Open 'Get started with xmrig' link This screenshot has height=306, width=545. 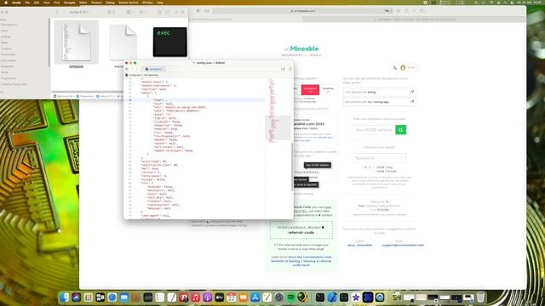(379, 92)
